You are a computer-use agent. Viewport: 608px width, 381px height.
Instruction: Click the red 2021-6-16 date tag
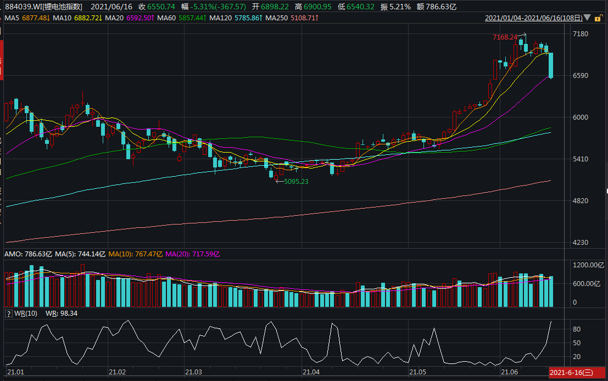point(571,373)
